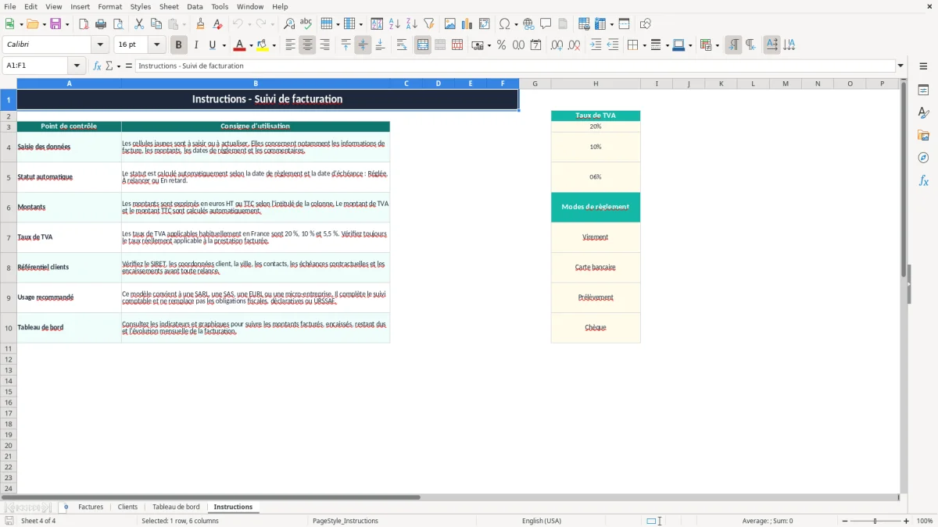Open the Background Color dropdown arrow
Image resolution: width=938 pixels, height=527 pixels.
pos(274,45)
